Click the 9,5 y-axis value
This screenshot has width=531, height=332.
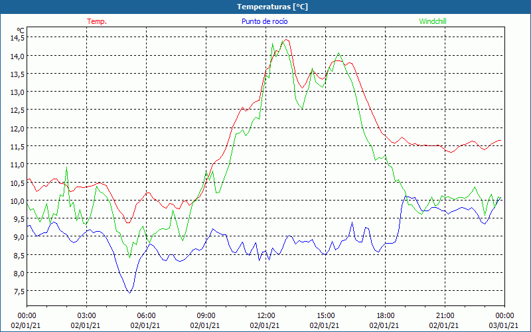[19, 219]
